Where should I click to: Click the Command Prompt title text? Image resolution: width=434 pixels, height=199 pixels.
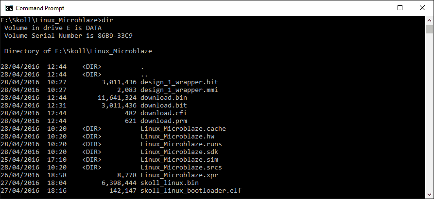[39, 8]
